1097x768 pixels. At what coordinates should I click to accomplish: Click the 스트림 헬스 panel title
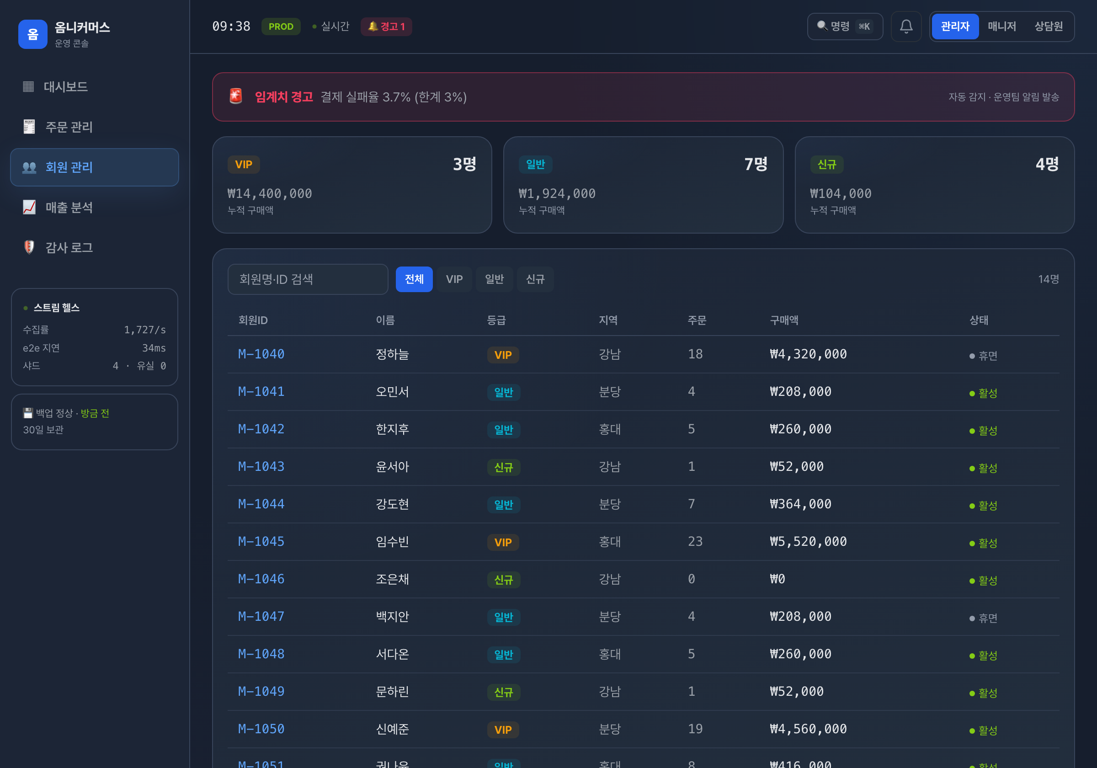coord(56,308)
